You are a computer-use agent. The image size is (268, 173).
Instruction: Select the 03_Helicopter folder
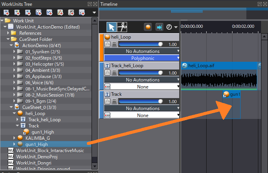[x=41, y=64]
